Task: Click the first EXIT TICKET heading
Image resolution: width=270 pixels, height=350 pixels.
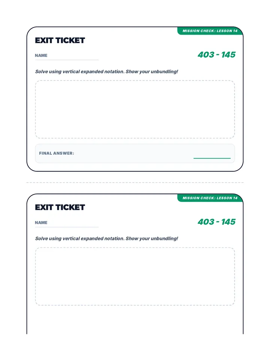Action: [x=60, y=41]
